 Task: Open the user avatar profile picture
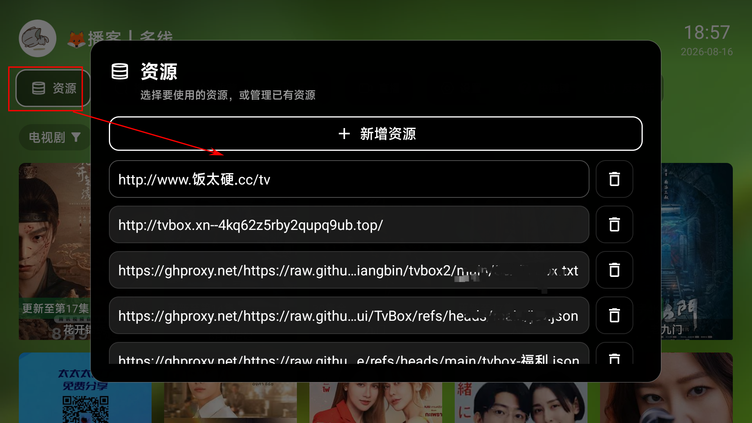point(38,38)
